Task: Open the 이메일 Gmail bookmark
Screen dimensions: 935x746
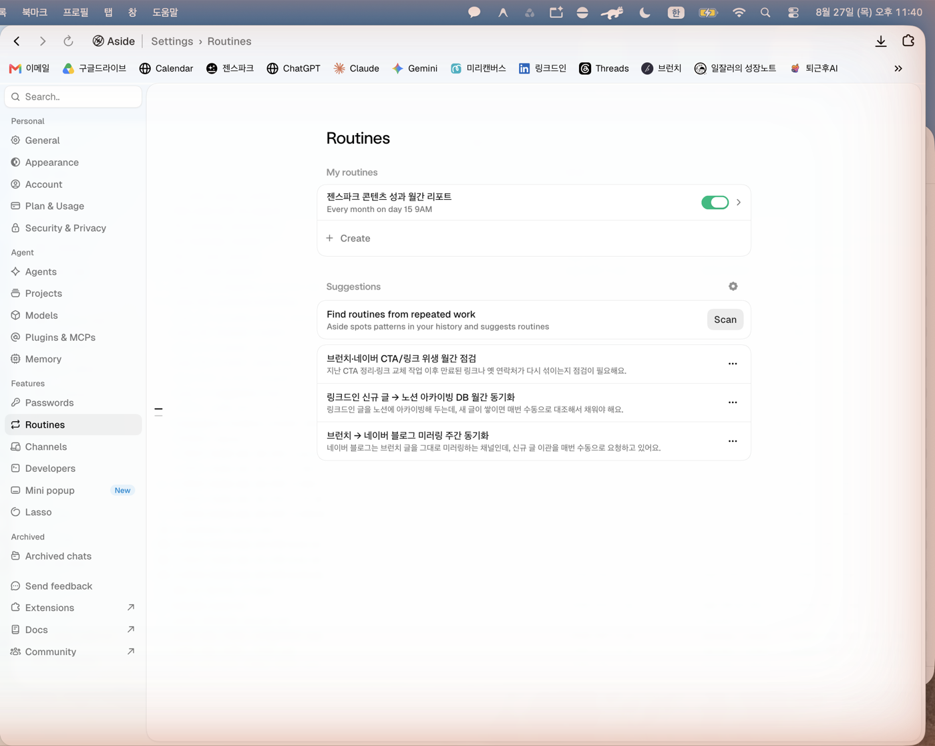Action: [29, 68]
